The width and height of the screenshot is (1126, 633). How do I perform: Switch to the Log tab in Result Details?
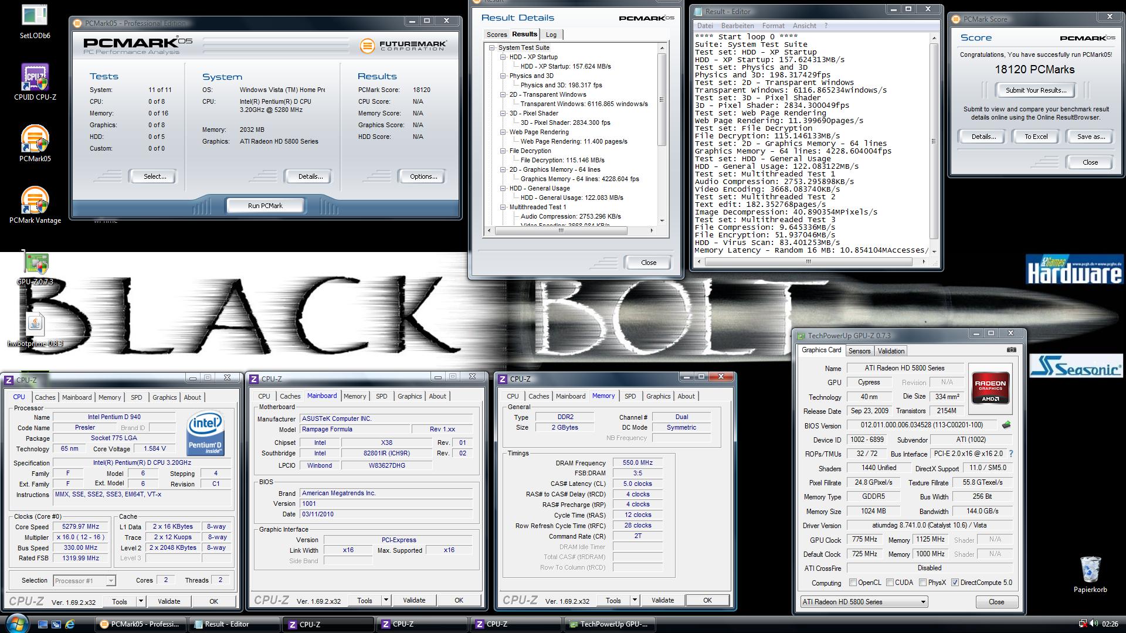(x=551, y=35)
